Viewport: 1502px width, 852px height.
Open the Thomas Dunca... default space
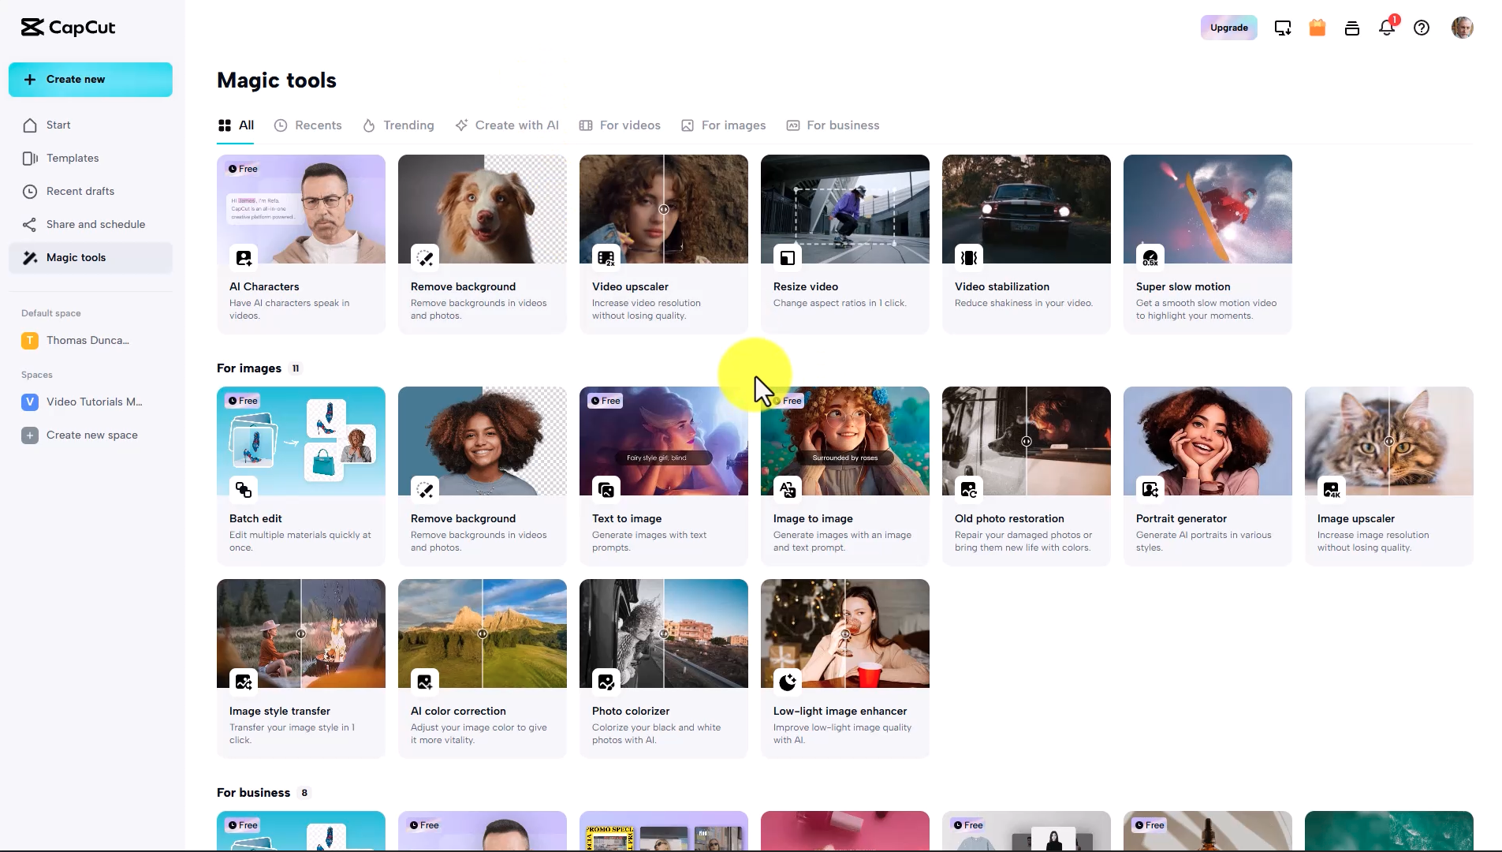[91, 341]
